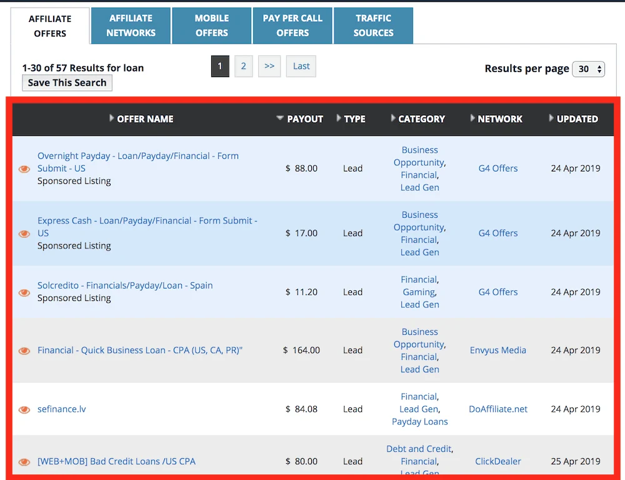Screen dimensions: 625x480
Task: Click the descending sort arrow on Payout column
Action: (280, 118)
